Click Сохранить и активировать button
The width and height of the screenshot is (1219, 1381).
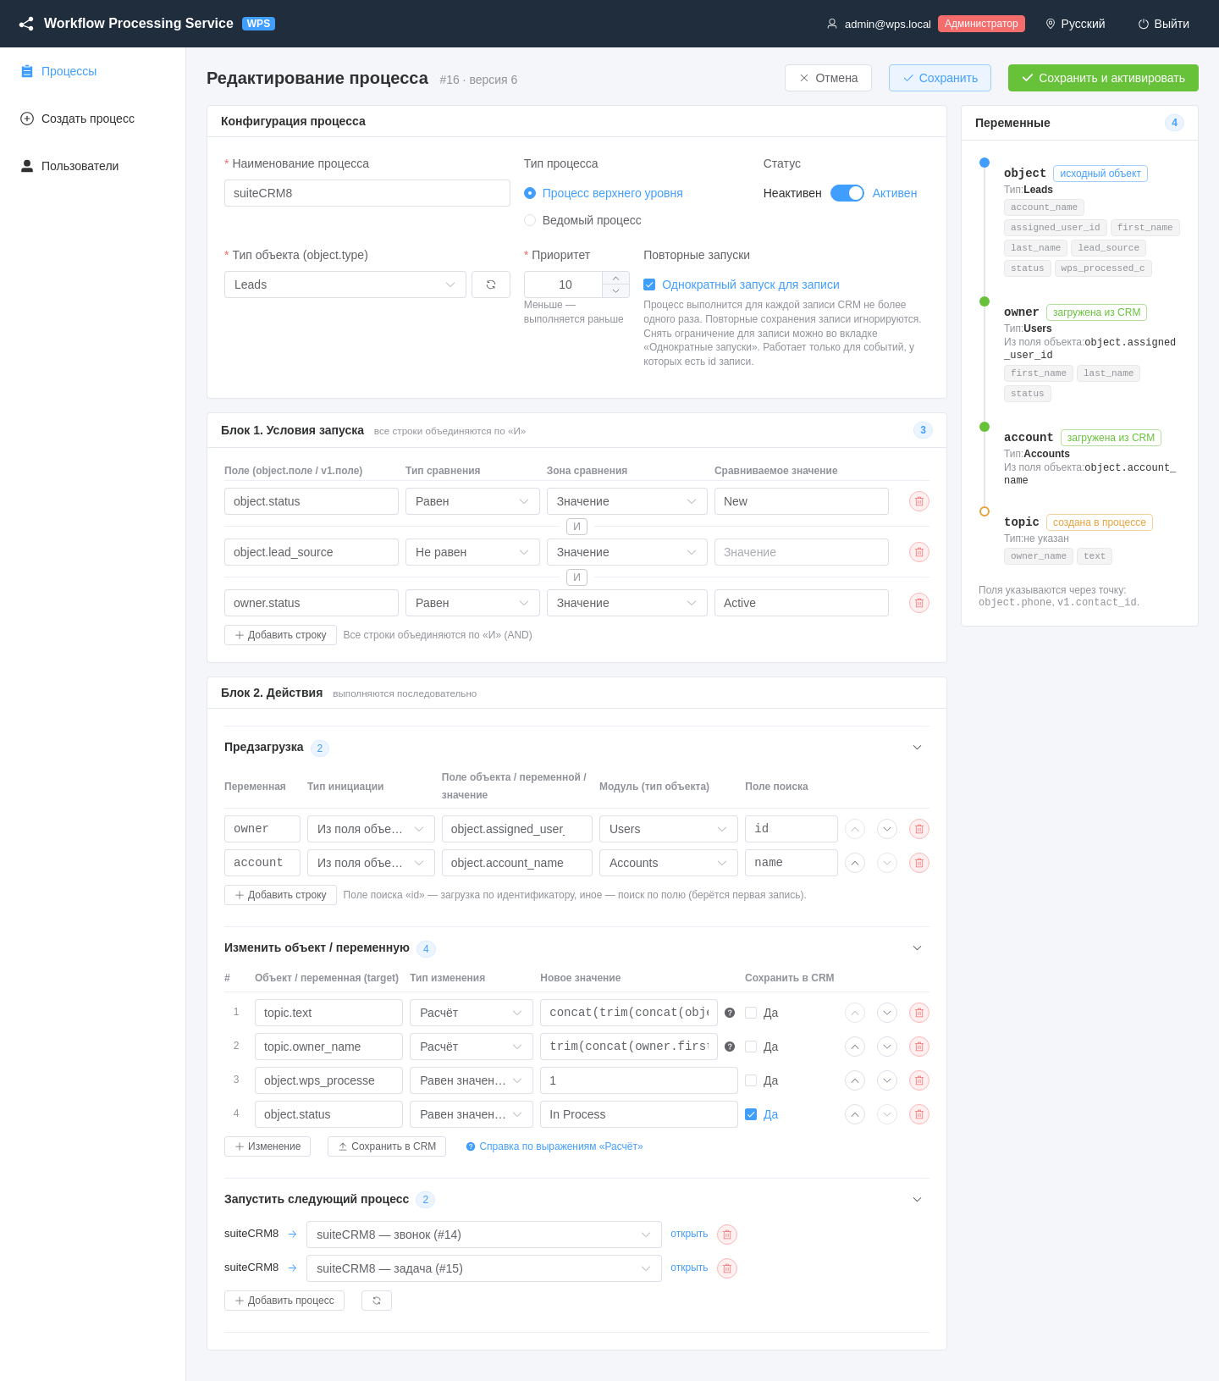click(x=1103, y=78)
